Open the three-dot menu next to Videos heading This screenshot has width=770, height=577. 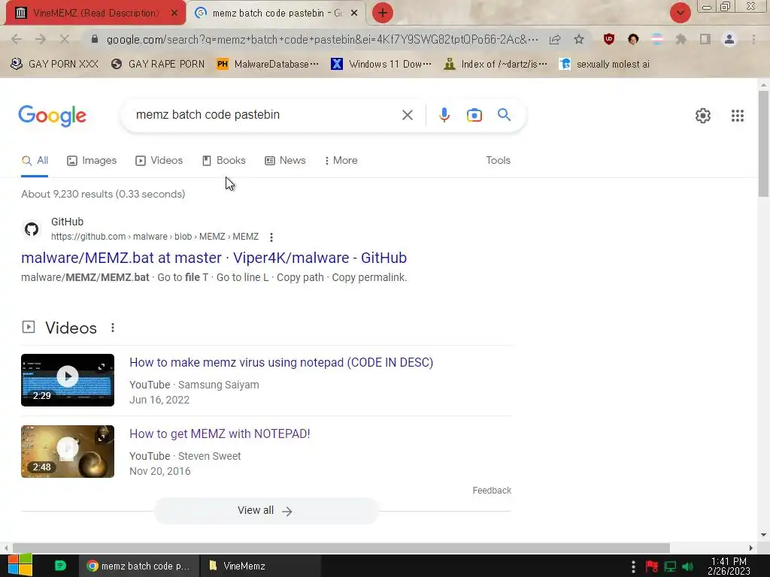(113, 328)
